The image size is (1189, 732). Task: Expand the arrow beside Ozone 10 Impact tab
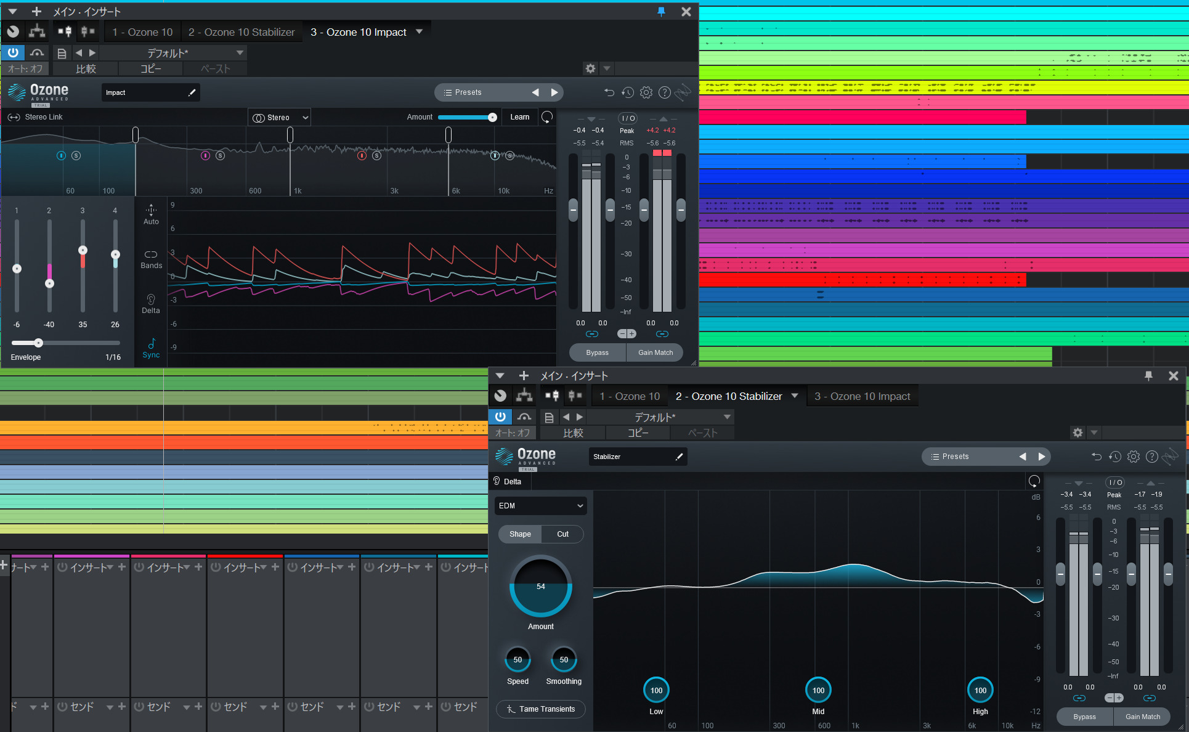pyautogui.click(x=420, y=31)
